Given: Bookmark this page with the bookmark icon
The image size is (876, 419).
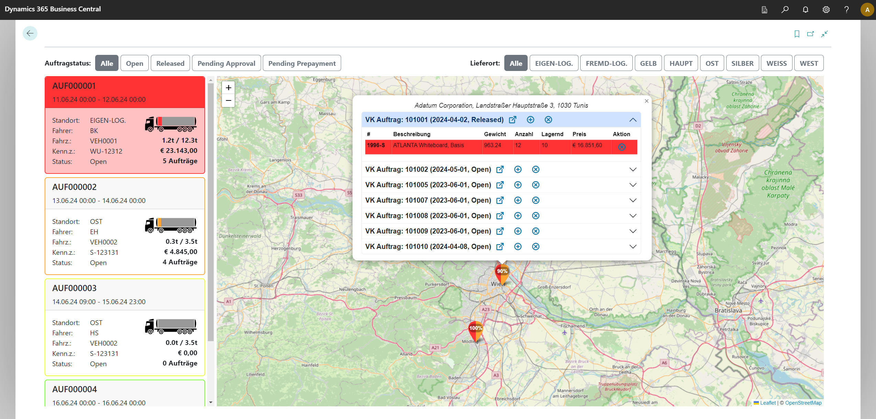Looking at the screenshot, I should pyautogui.click(x=797, y=34).
